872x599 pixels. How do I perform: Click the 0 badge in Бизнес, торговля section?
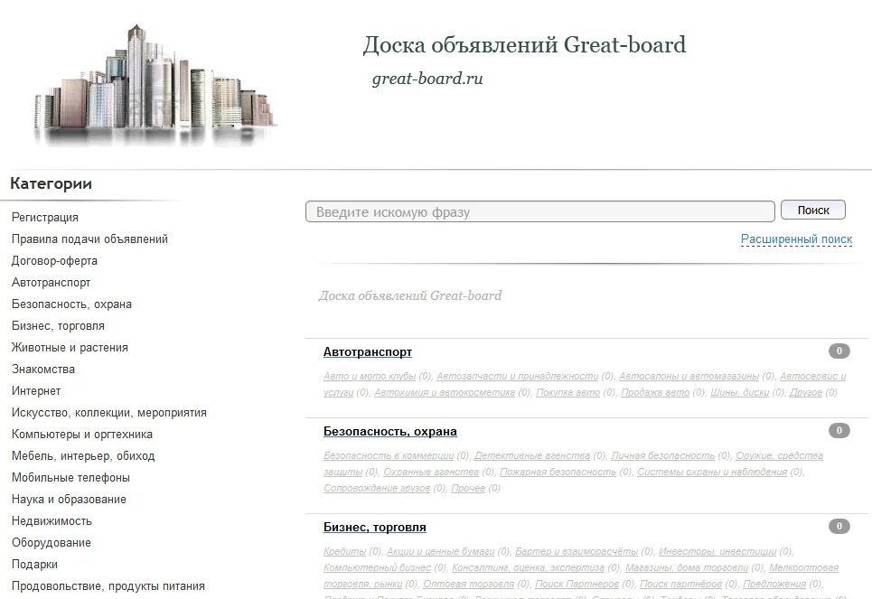click(x=839, y=526)
